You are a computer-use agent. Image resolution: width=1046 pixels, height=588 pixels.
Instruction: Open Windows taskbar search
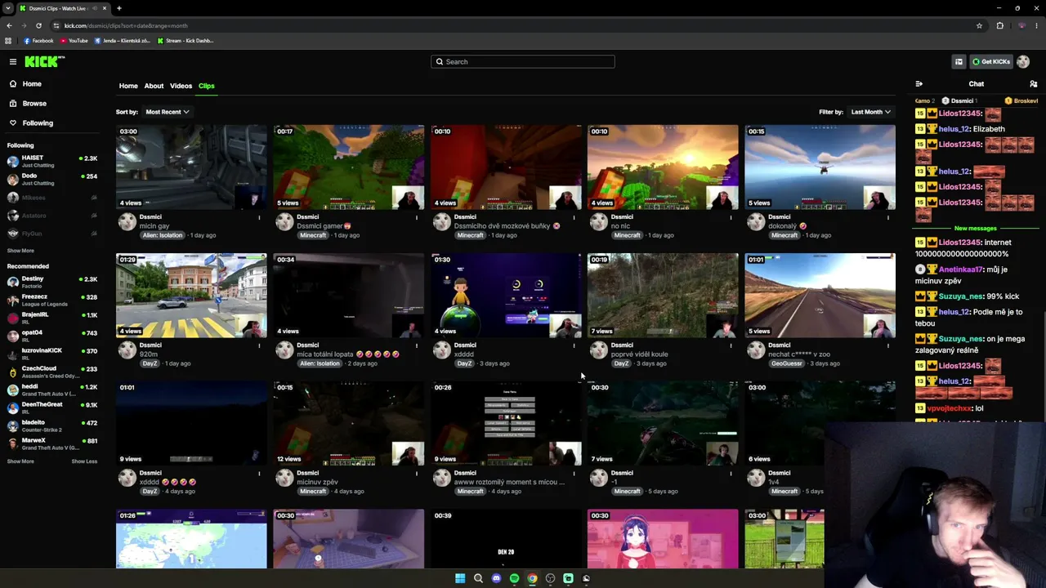point(478,578)
